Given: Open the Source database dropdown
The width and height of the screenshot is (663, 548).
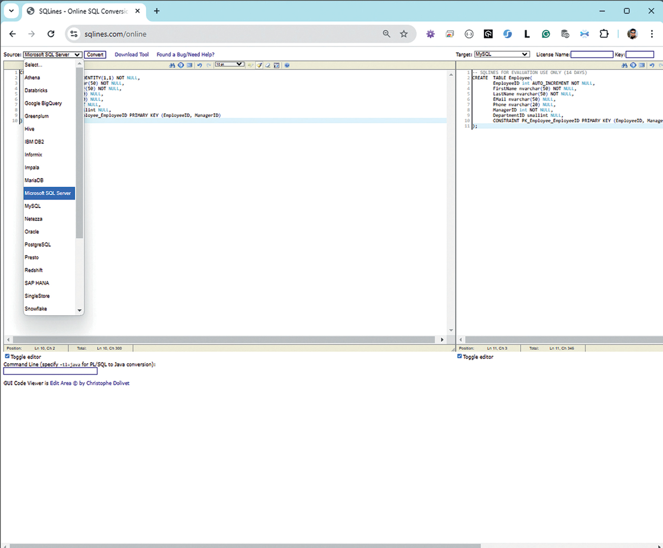Looking at the screenshot, I should (x=53, y=54).
